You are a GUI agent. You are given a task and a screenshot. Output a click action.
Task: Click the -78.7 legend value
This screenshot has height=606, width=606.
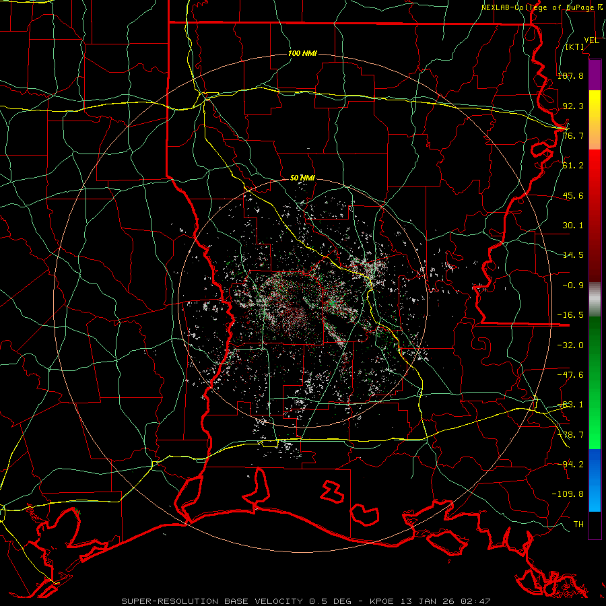coord(570,435)
